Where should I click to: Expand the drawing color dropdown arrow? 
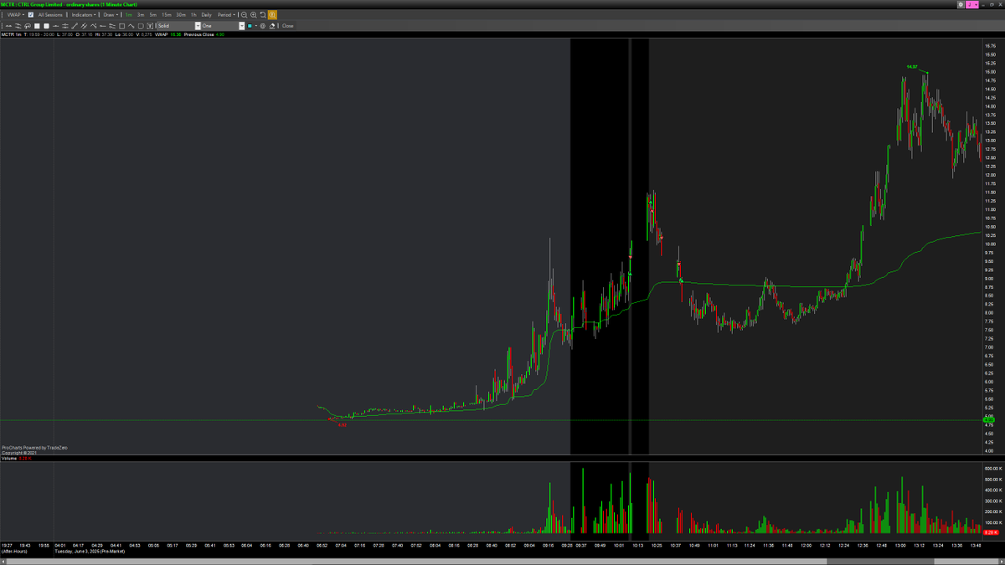coord(256,26)
